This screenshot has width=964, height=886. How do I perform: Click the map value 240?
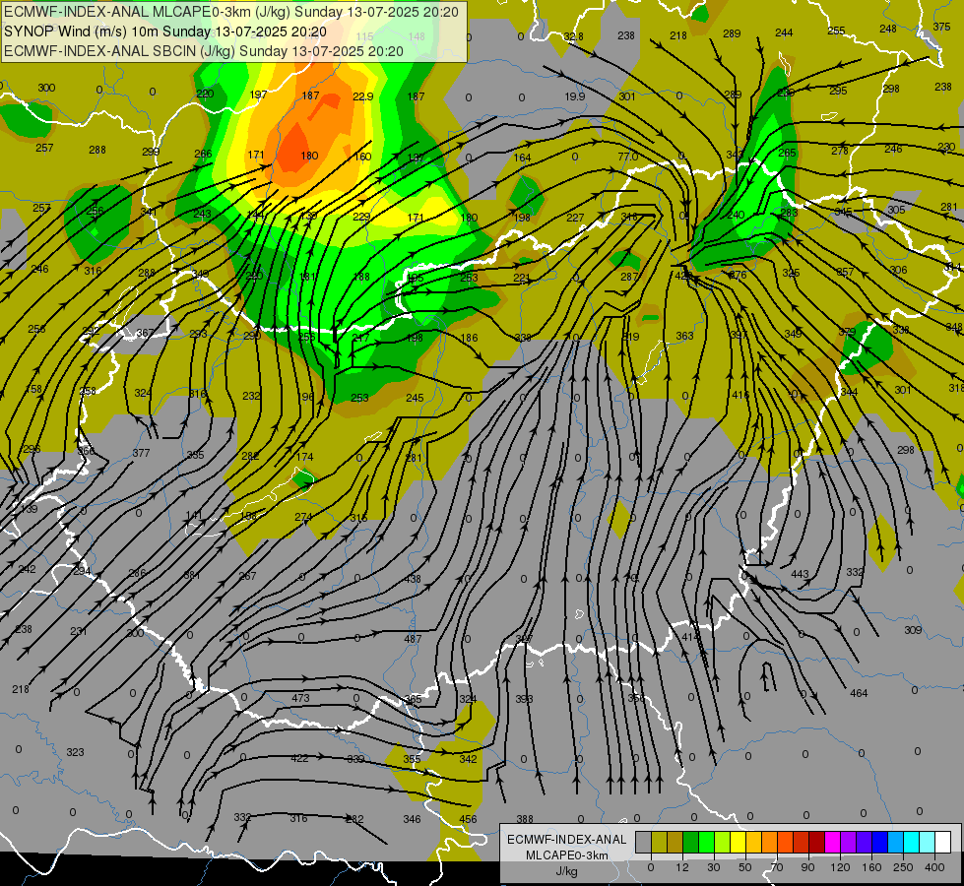tap(736, 215)
